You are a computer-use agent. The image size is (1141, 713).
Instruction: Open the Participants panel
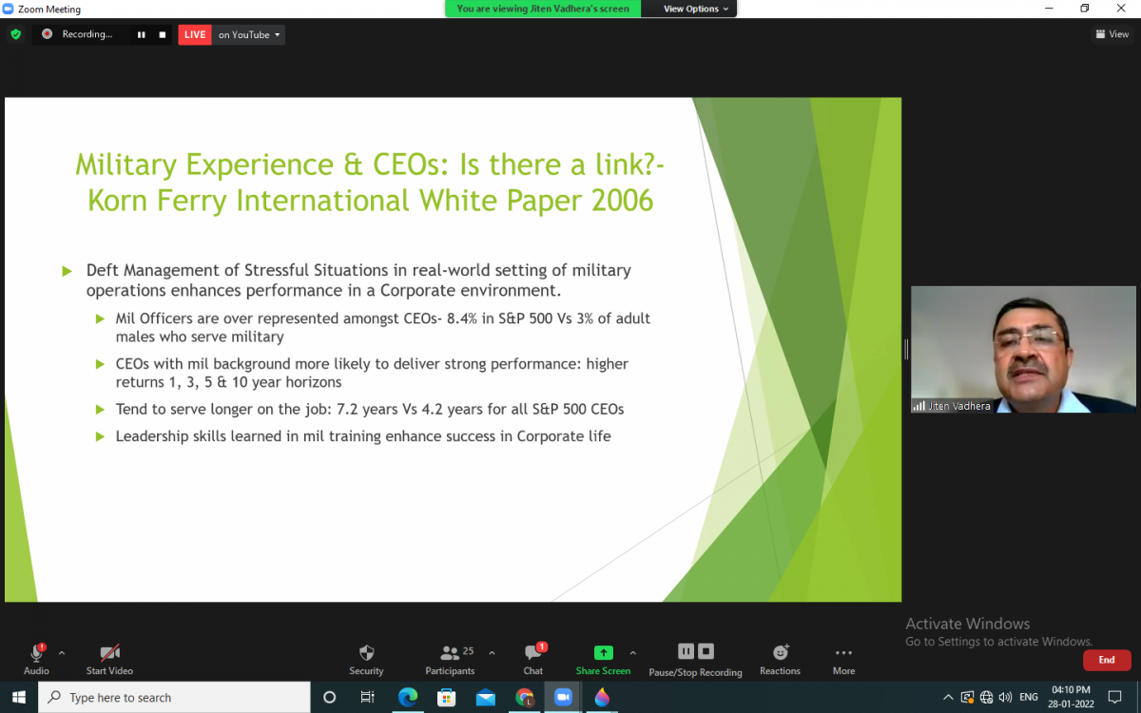[451, 659]
